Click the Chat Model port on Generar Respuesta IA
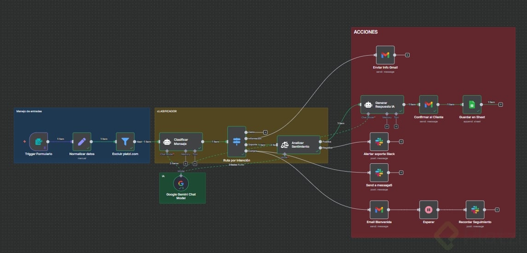 pos(368,114)
